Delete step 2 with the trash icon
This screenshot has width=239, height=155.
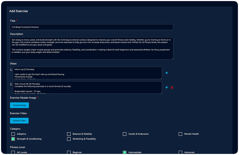point(172,87)
